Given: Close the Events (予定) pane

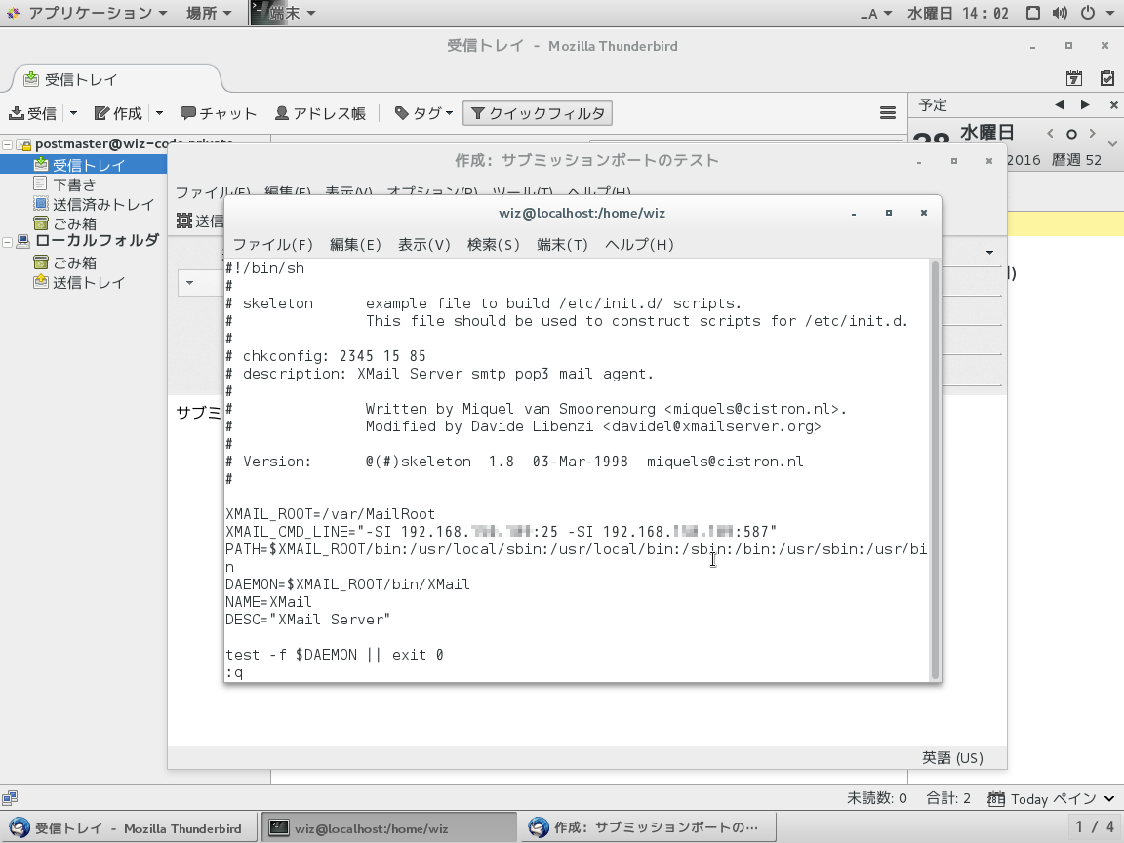Looking at the screenshot, I should click(1113, 105).
